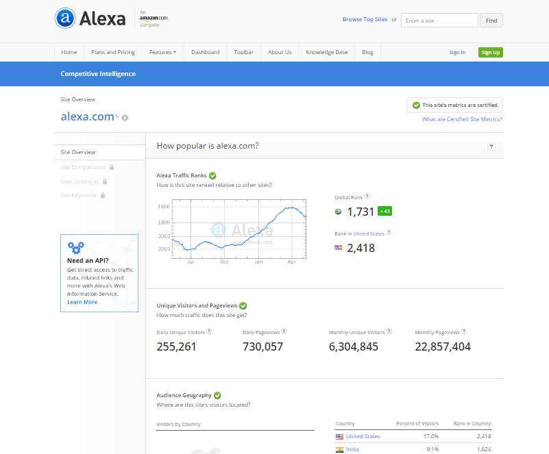The image size is (549, 454).
Task: Open What are Certified Site Metrics link
Action: pyautogui.click(x=462, y=119)
